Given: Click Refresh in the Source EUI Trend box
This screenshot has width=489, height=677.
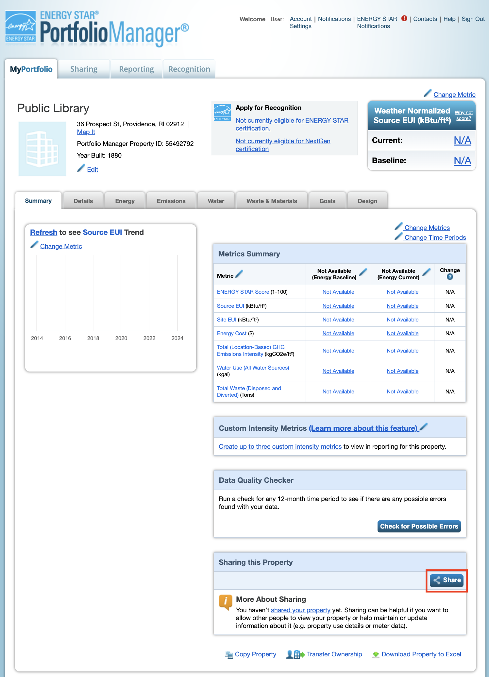Looking at the screenshot, I should pos(43,232).
